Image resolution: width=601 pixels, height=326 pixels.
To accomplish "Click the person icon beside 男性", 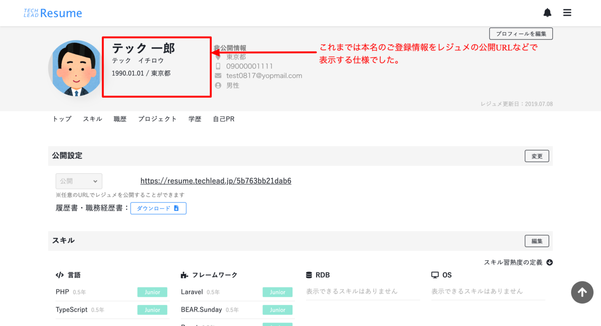I will [218, 86].
